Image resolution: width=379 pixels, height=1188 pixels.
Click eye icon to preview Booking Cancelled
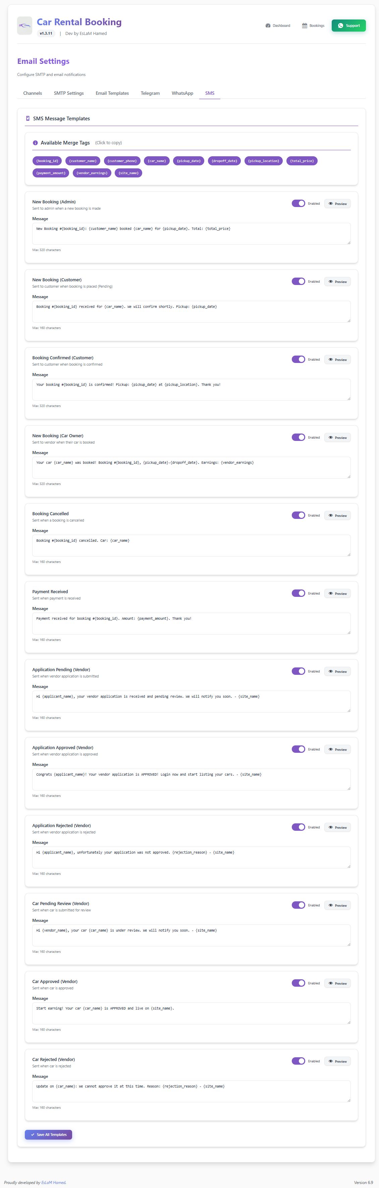point(331,515)
